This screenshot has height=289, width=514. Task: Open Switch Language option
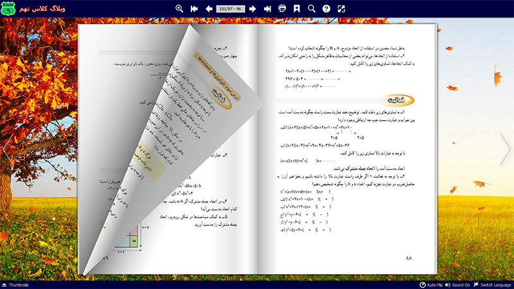click(x=492, y=285)
